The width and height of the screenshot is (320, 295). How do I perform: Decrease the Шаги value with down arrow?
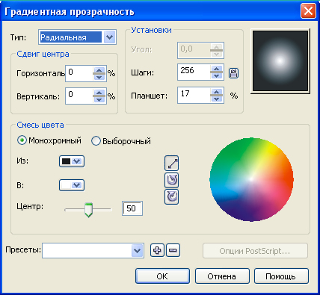click(216, 75)
